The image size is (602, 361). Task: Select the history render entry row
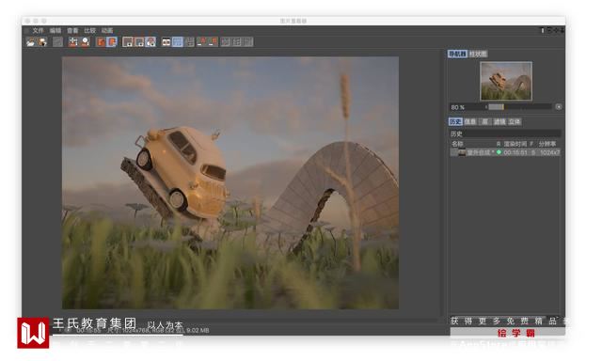pos(505,152)
